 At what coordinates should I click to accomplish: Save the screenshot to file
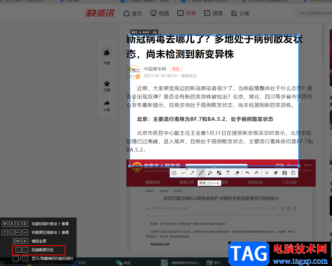[x=285, y=173]
